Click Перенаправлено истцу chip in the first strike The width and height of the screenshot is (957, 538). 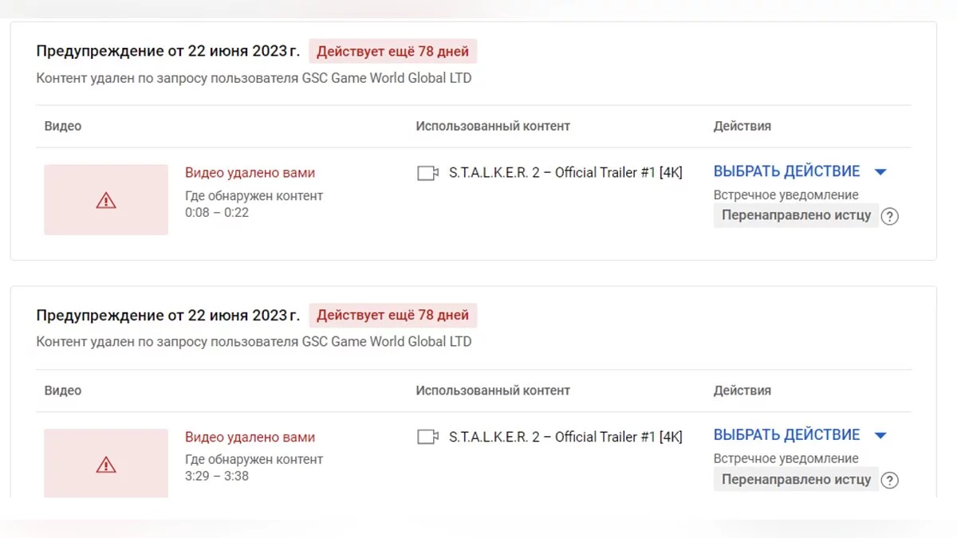[x=796, y=215]
